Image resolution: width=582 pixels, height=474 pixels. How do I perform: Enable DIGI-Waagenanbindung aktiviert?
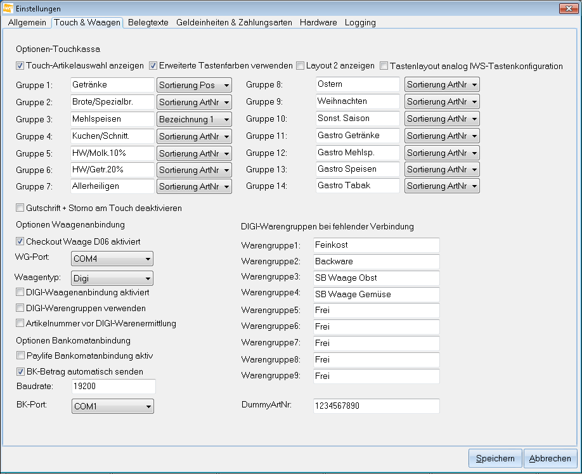click(x=20, y=292)
